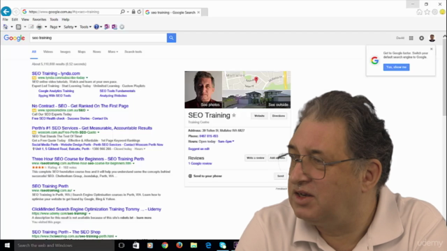Open the Help menu
This screenshot has height=251, width=447.
(x=66, y=20)
